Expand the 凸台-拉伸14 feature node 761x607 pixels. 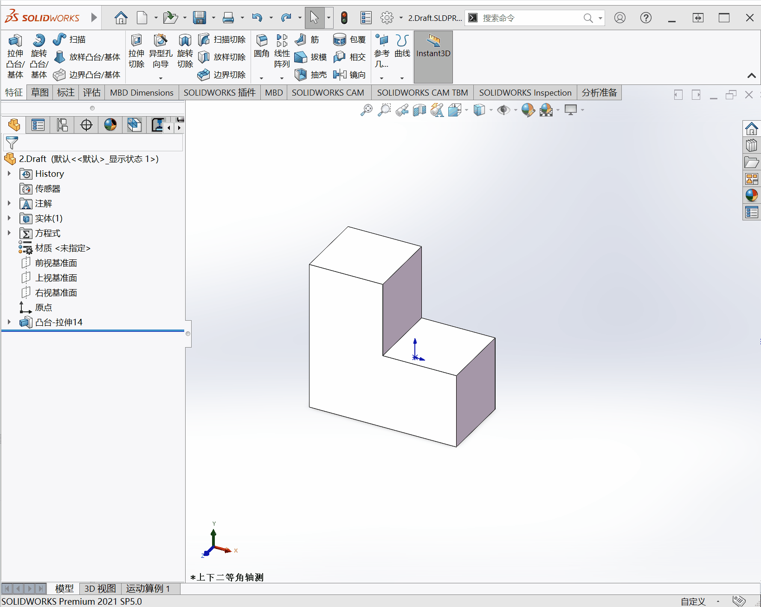click(x=9, y=322)
